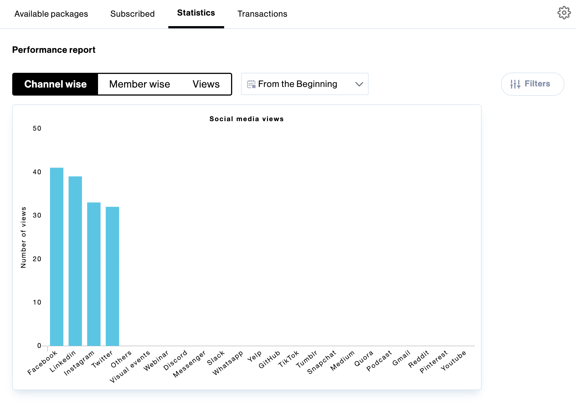Switch to Member wise view
This screenshot has height=404, width=576.
[139, 84]
